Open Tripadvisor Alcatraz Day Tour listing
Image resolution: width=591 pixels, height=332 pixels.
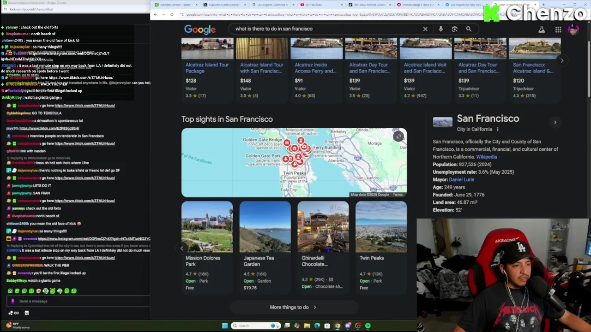479,68
